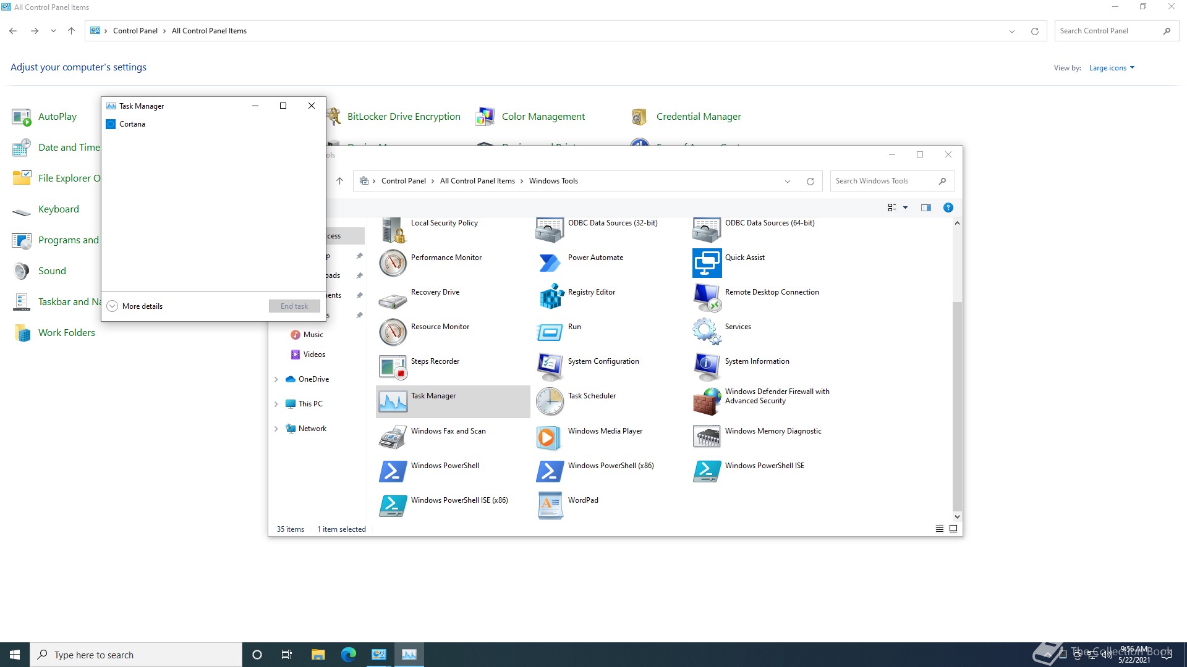Open the Services gears icon
This screenshot has width=1187, height=667.
click(707, 333)
